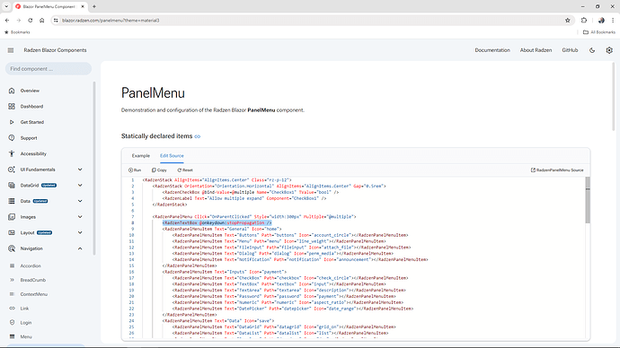
Task: Click the Images icon
Action: click(x=12, y=217)
